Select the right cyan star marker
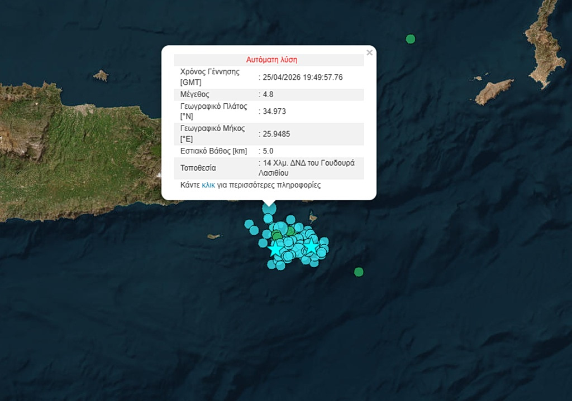The image size is (572, 401). [311, 247]
